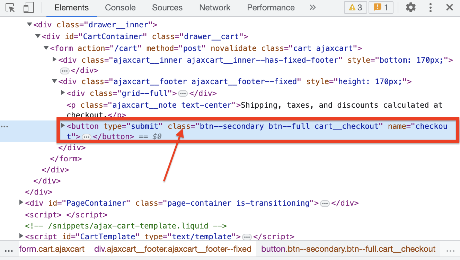Click the "page-container is-transitioning" class value
Viewport: 460px width, 260px height.
pos(239,203)
